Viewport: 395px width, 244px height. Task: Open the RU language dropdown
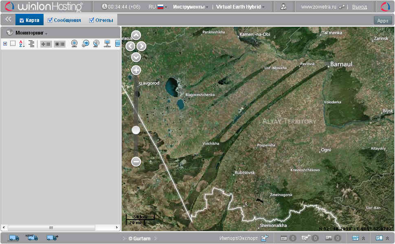coord(158,7)
